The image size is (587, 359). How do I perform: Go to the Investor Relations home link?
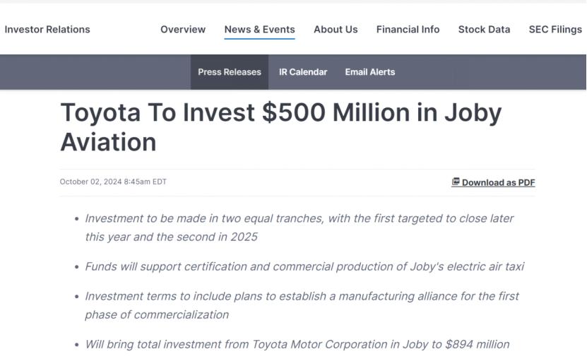(x=47, y=30)
